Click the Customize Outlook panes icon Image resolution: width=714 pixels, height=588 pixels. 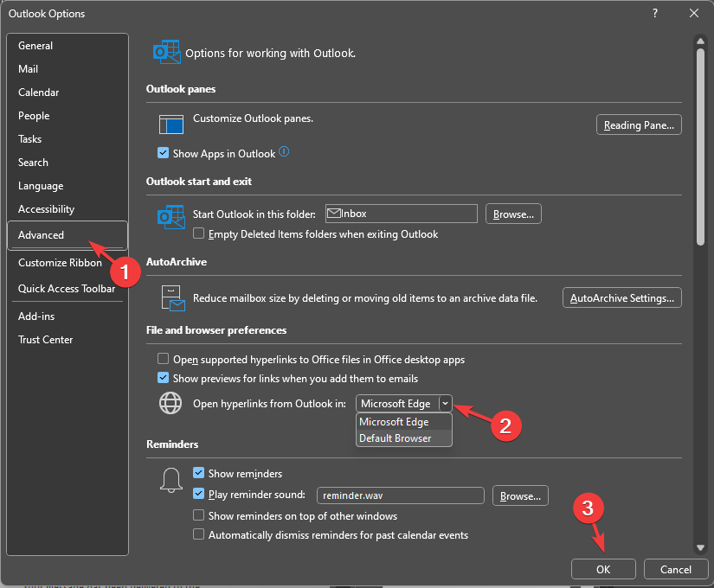[x=170, y=124]
